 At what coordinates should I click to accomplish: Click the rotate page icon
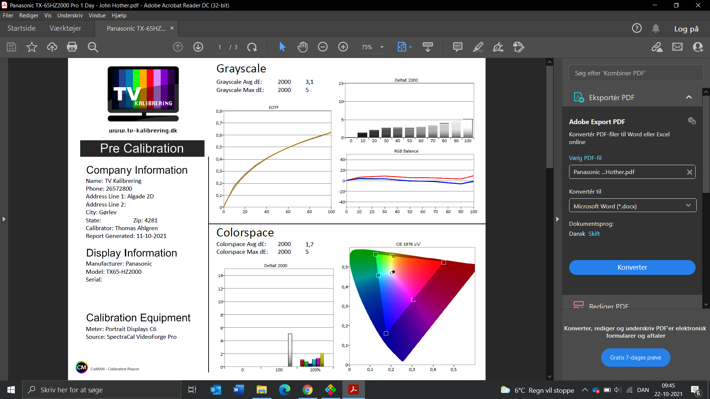tap(252, 47)
